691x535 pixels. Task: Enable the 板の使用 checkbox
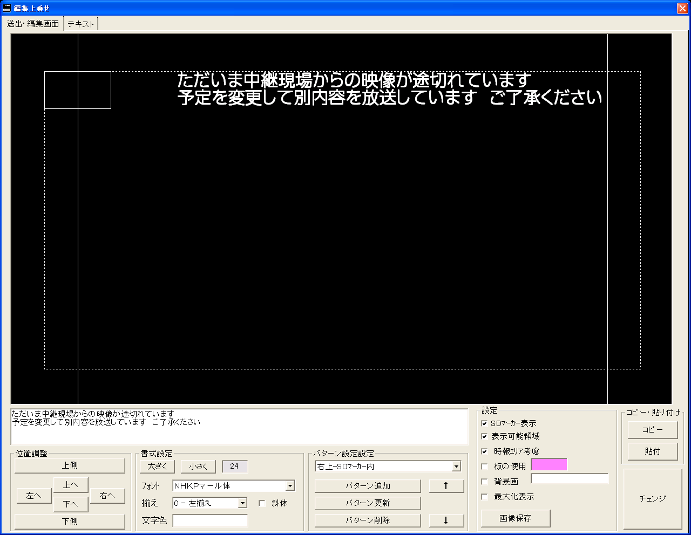coord(484,467)
